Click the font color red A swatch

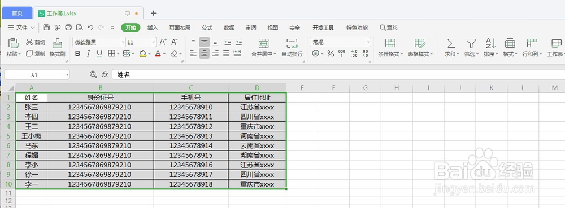158,54
